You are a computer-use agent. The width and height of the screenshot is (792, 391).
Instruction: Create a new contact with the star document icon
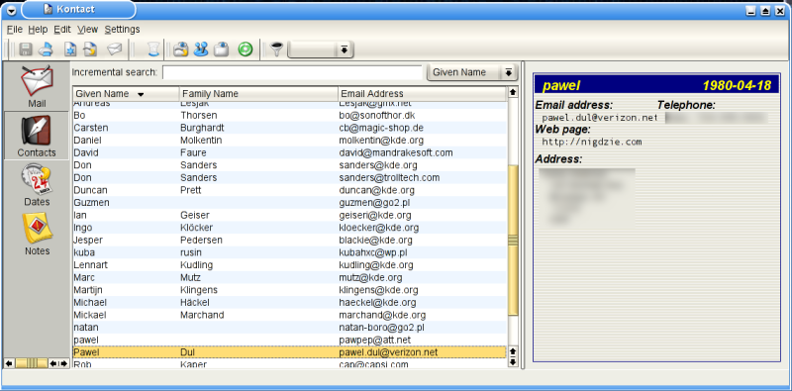(x=70, y=49)
